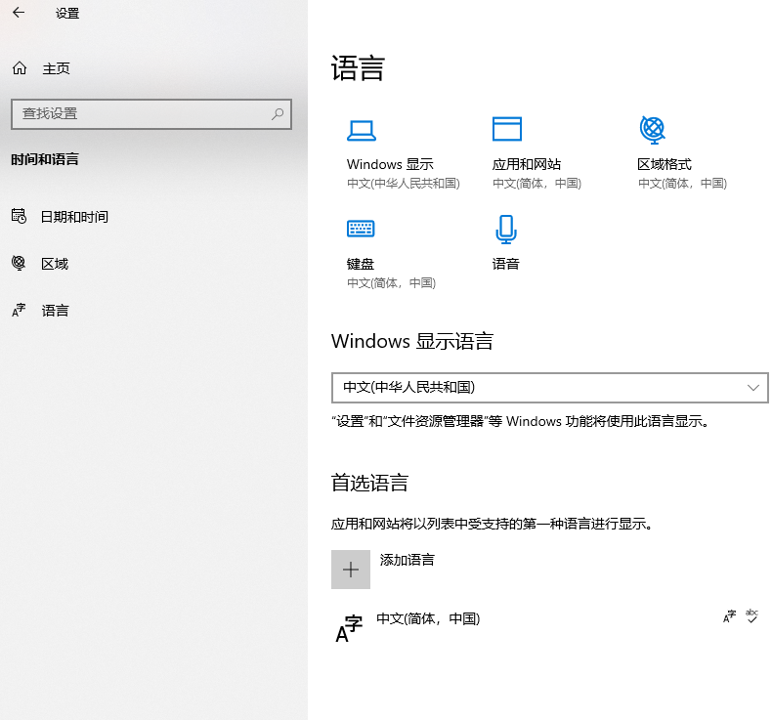Go to 主页 in the sidebar
Viewport: 772px width, 720px height.
pos(56,68)
